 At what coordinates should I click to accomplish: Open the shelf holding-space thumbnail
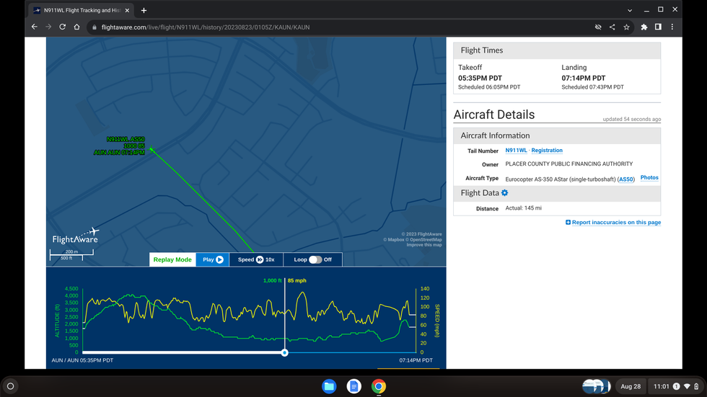[x=596, y=386]
